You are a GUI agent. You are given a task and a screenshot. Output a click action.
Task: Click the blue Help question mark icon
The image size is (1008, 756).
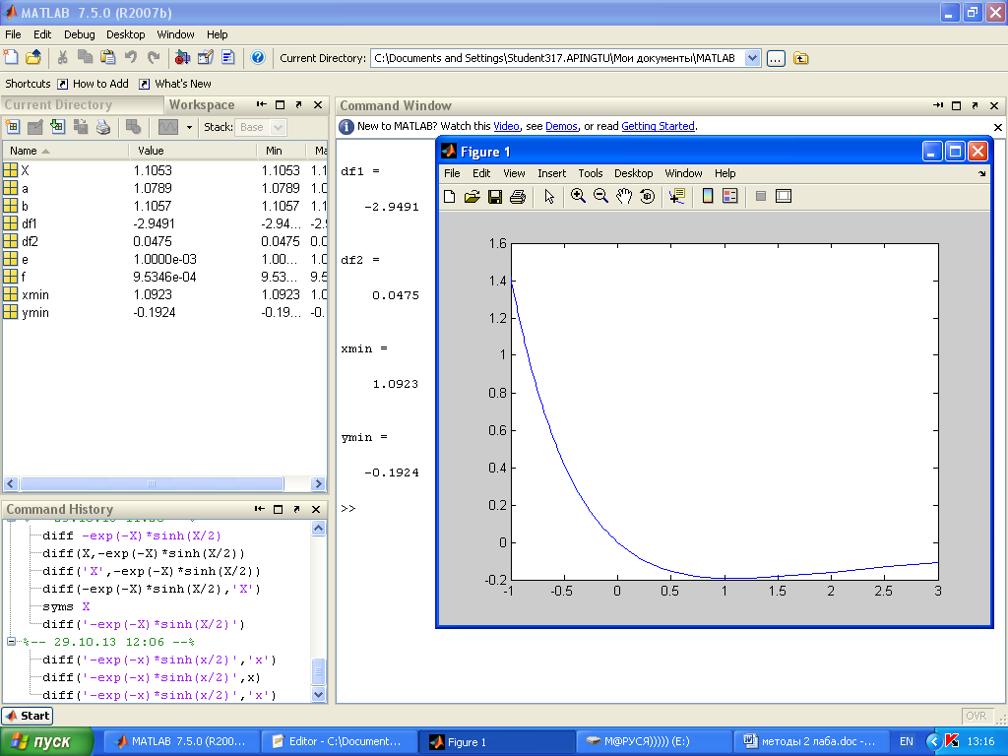258,58
